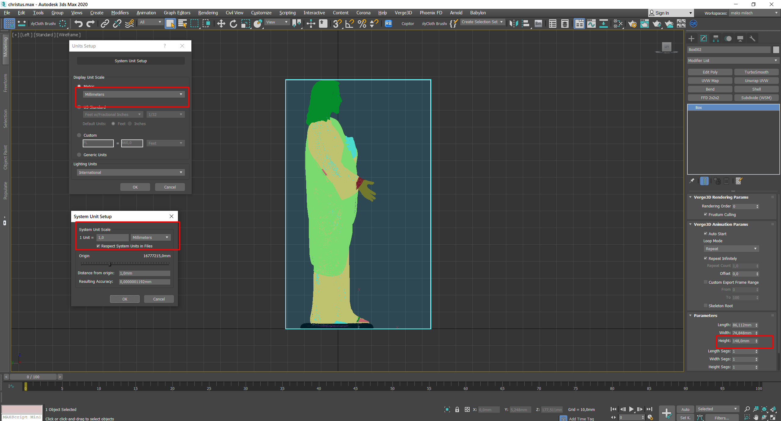Click Remove modifier trash icon
The image size is (781, 421).
coord(726,181)
